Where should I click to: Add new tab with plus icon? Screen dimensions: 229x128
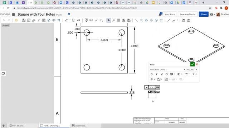4,126
